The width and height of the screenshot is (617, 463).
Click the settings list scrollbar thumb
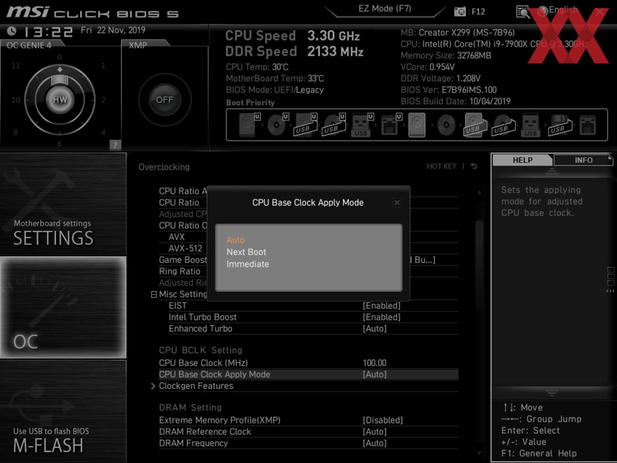tap(479, 265)
